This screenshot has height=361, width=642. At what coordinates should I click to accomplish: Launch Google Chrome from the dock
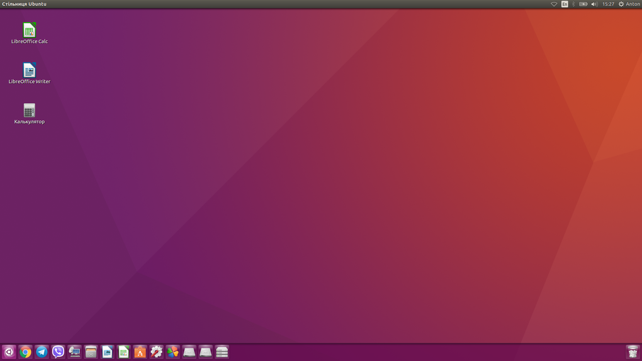point(25,352)
